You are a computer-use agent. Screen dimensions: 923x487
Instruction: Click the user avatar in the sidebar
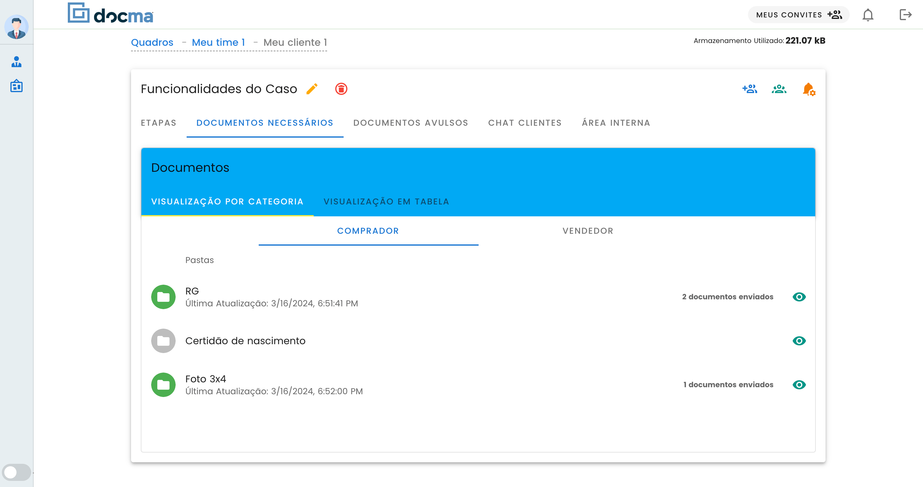coord(16,27)
